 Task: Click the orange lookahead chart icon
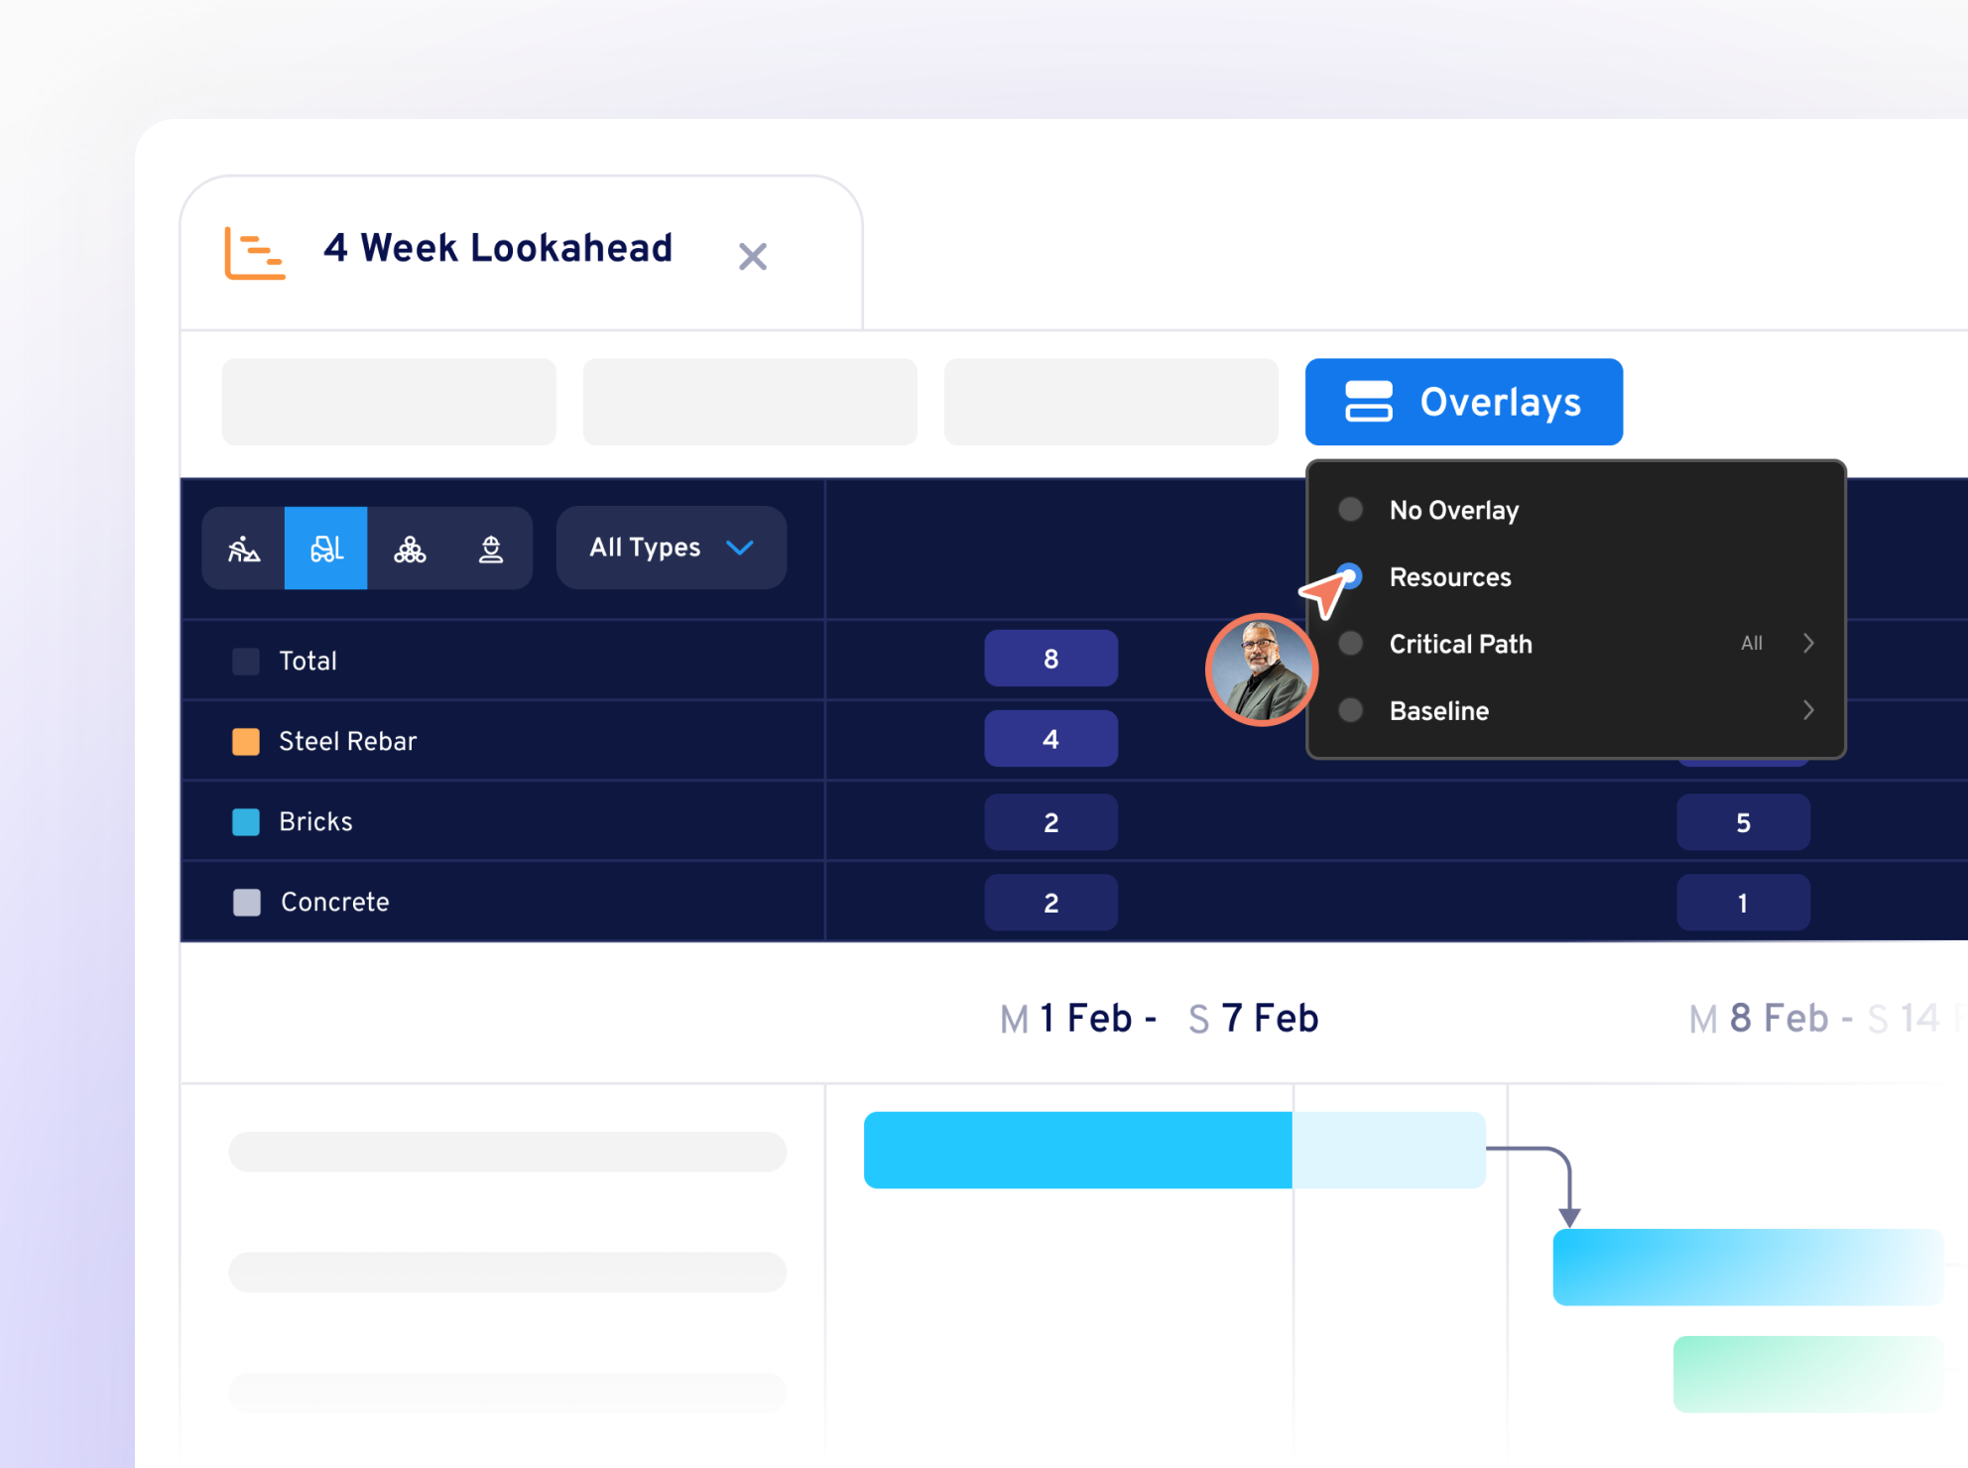tap(254, 253)
